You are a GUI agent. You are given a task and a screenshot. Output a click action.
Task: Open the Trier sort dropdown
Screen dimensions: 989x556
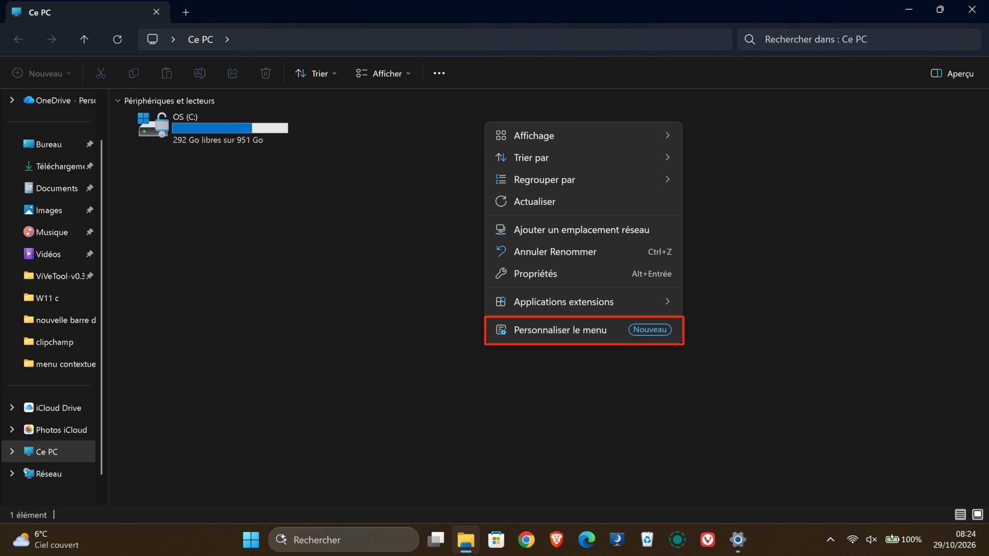[316, 74]
